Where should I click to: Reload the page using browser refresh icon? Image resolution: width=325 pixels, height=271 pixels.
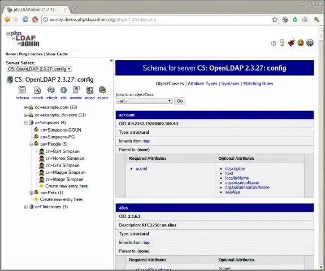click(x=25, y=20)
